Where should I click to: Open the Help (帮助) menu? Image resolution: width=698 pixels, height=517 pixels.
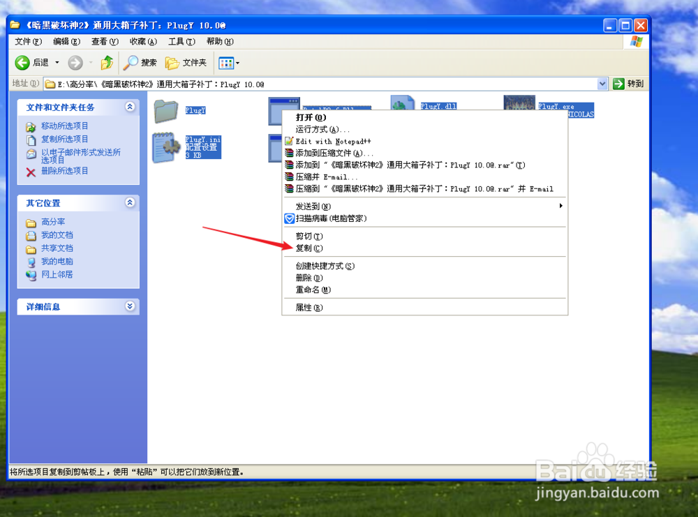[219, 41]
